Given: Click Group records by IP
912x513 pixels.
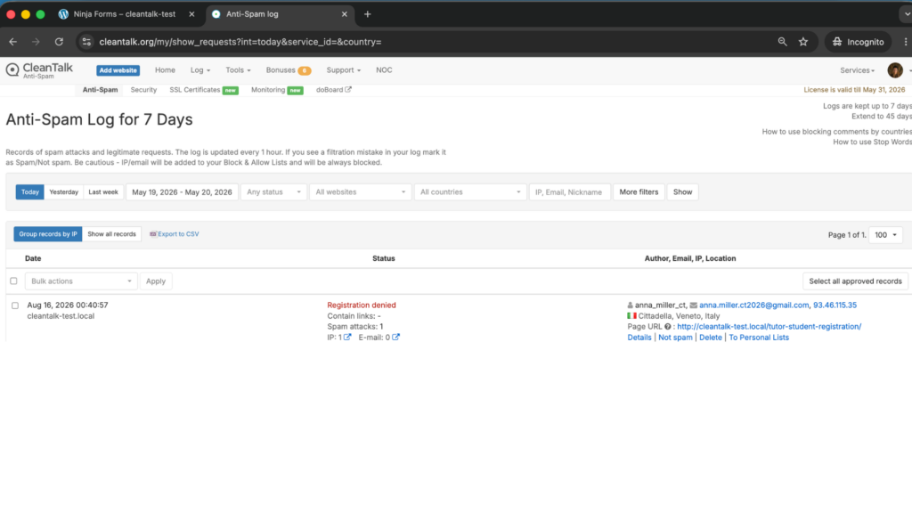Looking at the screenshot, I should [48, 234].
